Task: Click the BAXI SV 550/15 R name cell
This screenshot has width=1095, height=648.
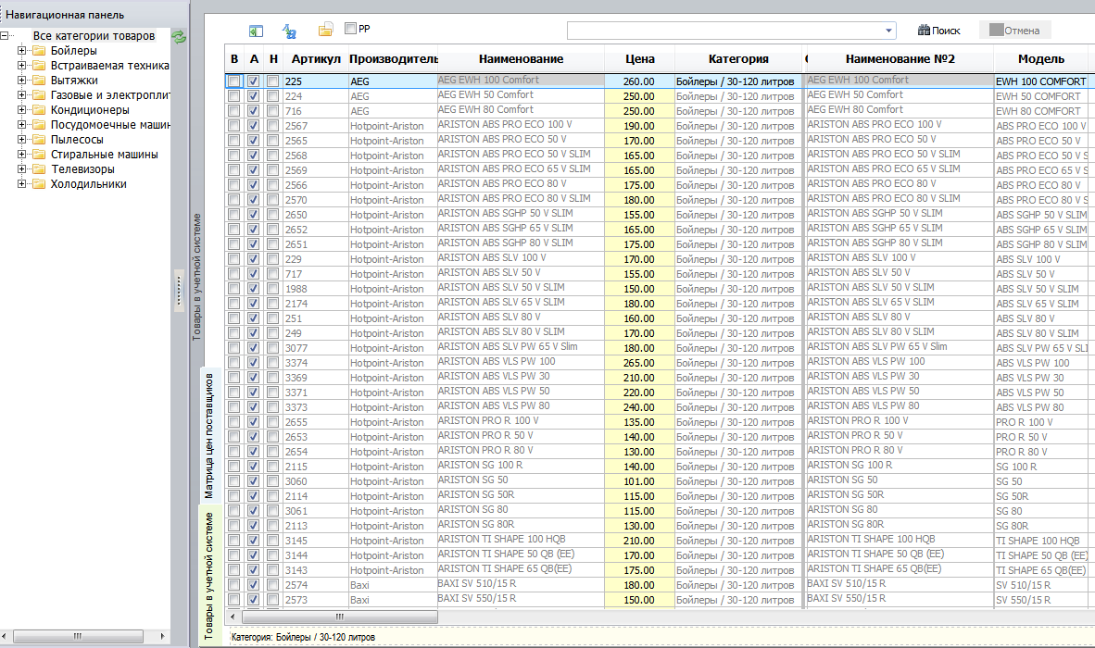Action: [521, 599]
